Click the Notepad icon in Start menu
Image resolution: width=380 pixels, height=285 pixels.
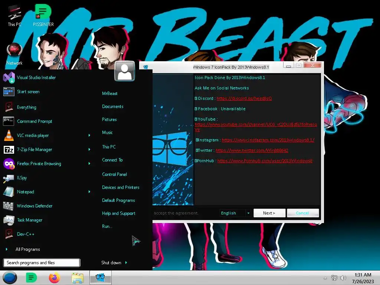[x=9, y=192]
